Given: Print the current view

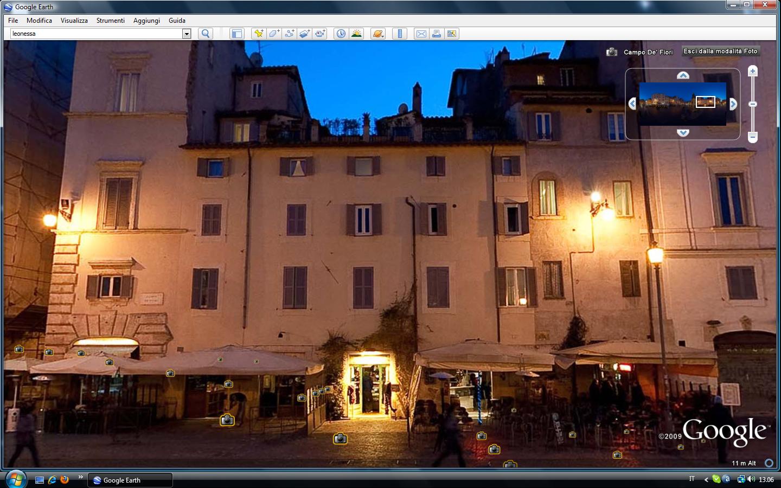Looking at the screenshot, I should [x=436, y=34].
